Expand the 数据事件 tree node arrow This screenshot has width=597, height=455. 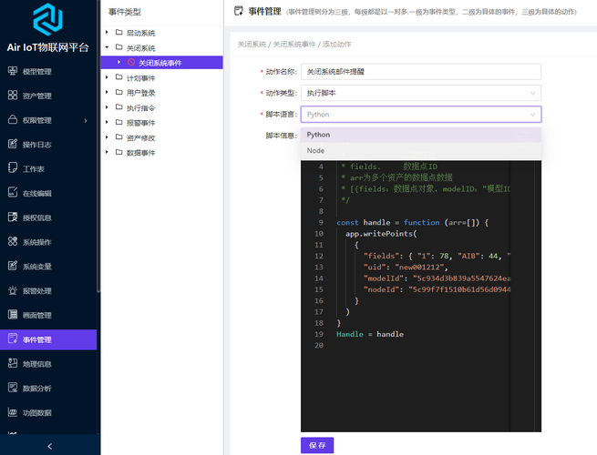107,153
